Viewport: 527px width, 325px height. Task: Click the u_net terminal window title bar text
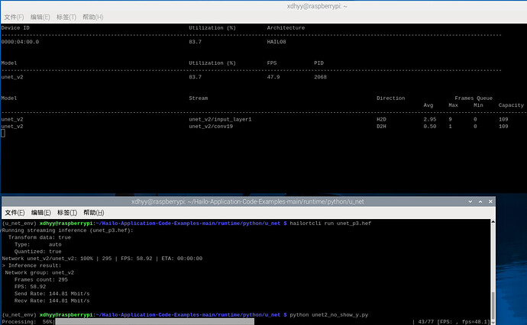(x=247, y=201)
